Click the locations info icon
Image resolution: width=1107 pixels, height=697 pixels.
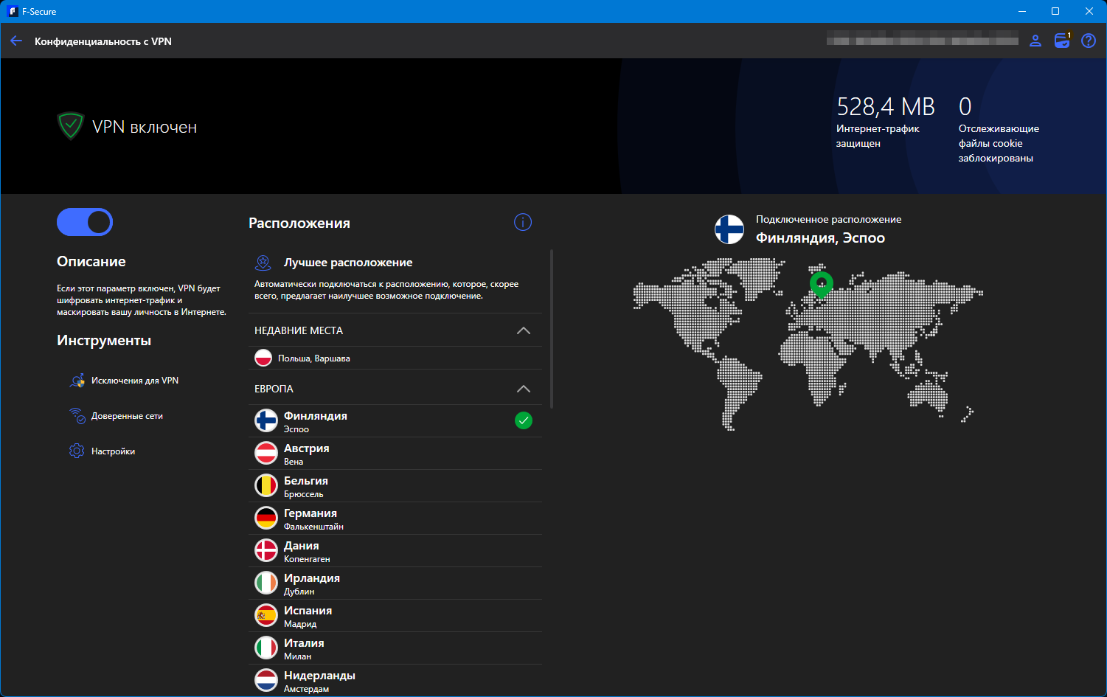523,222
